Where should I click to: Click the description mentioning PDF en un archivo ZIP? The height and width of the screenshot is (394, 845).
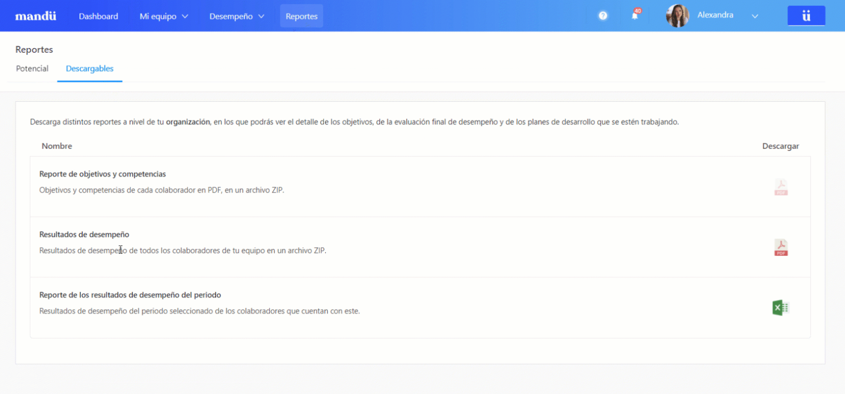(162, 190)
